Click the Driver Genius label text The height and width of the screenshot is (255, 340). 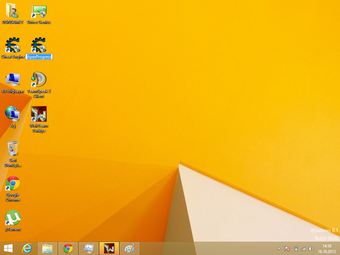39,22
